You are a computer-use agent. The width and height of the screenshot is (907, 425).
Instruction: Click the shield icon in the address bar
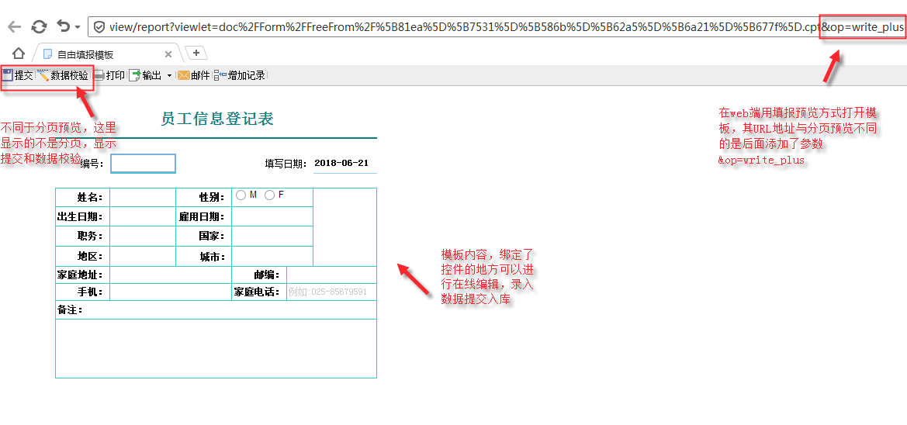99,26
